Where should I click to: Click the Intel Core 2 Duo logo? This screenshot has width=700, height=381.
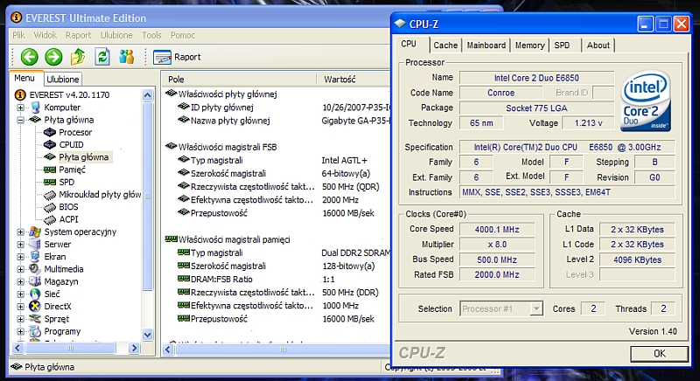point(646,100)
